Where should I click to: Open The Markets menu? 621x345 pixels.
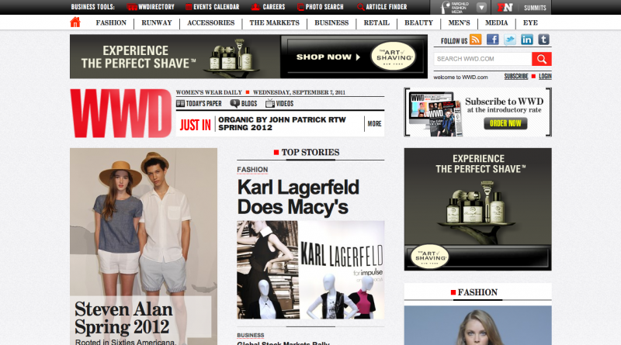pyautogui.click(x=275, y=22)
